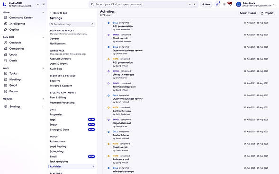Open Email settings under Tools
The image size is (279, 174).
click(x=53, y=157)
